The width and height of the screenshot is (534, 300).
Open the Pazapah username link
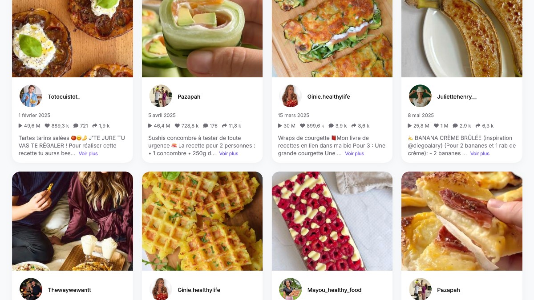(189, 96)
